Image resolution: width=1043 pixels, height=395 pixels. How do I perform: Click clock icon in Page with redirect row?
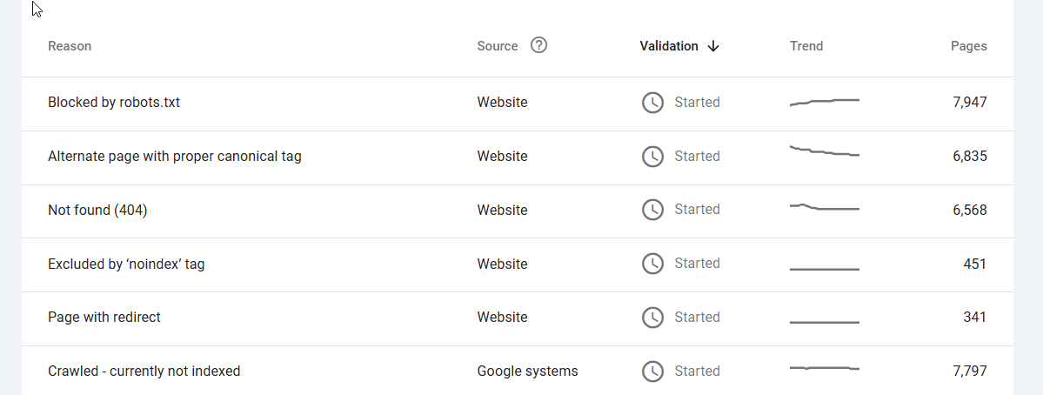click(x=652, y=318)
